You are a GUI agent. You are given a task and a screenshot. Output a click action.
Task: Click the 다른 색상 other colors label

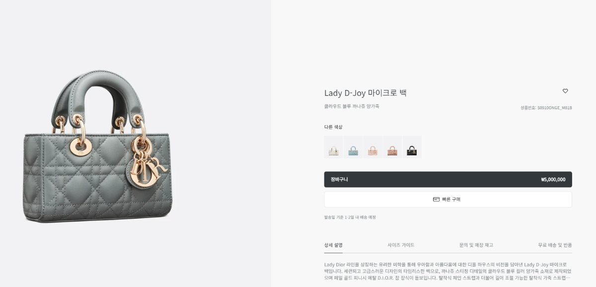(x=333, y=127)
